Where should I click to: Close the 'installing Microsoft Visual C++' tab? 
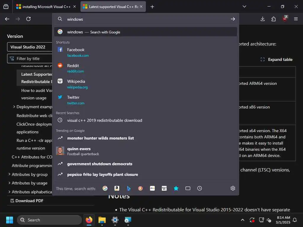[x=75, y=7]
